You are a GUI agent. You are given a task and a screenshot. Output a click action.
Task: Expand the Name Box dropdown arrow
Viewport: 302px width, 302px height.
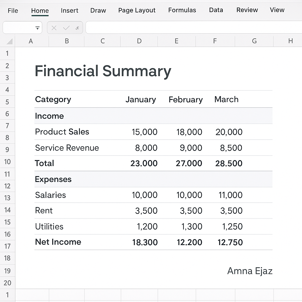37,28
